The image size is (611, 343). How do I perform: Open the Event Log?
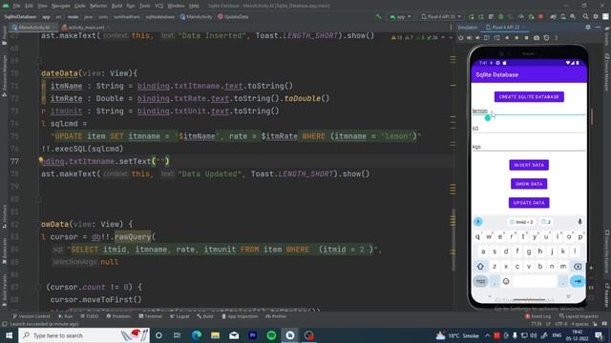[538, 316]
